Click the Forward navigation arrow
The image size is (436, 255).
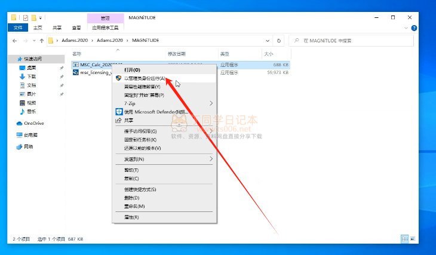click(x=25, y=41)
